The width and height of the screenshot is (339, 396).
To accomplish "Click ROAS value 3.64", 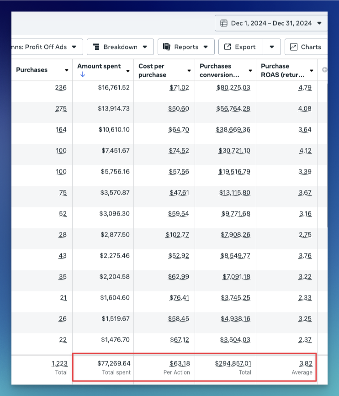I will [305, 130].
